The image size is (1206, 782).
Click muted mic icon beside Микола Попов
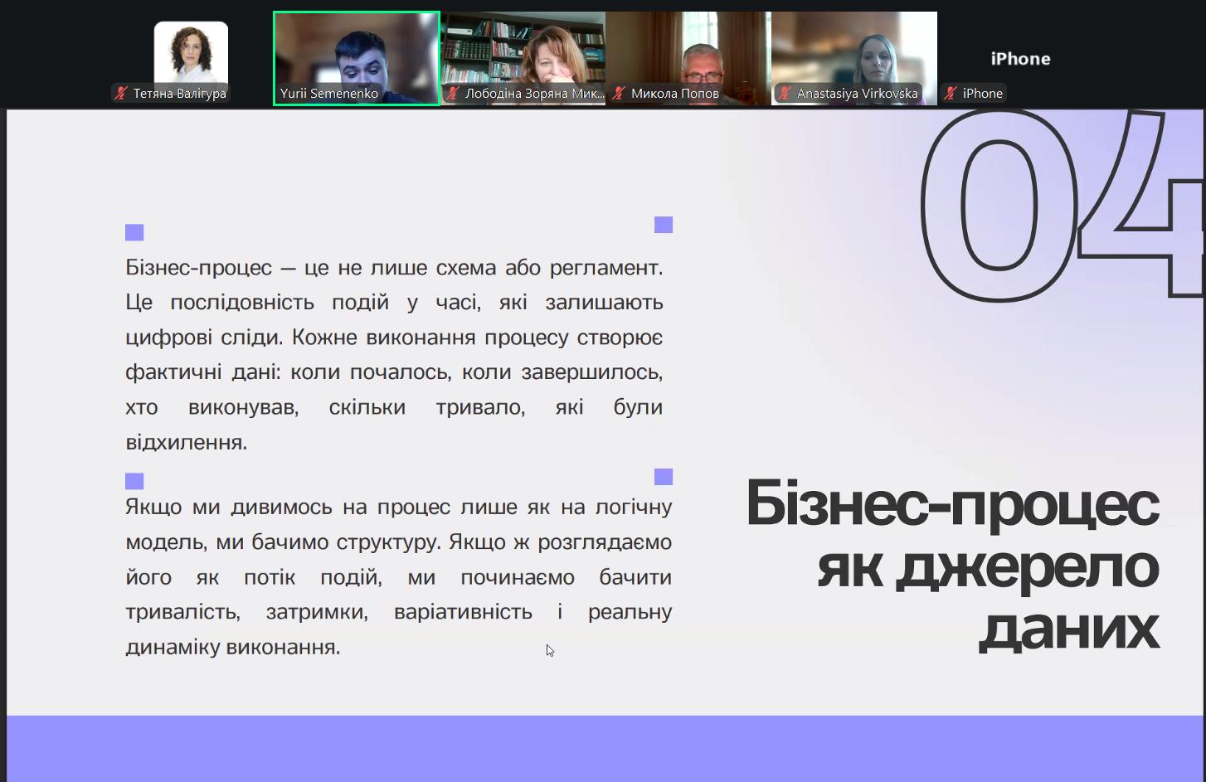pos(619,94)
